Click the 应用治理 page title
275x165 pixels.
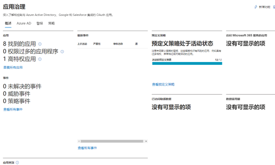pos(14,7)
